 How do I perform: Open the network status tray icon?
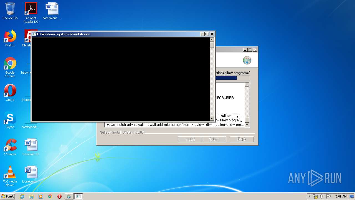(315, 196)
